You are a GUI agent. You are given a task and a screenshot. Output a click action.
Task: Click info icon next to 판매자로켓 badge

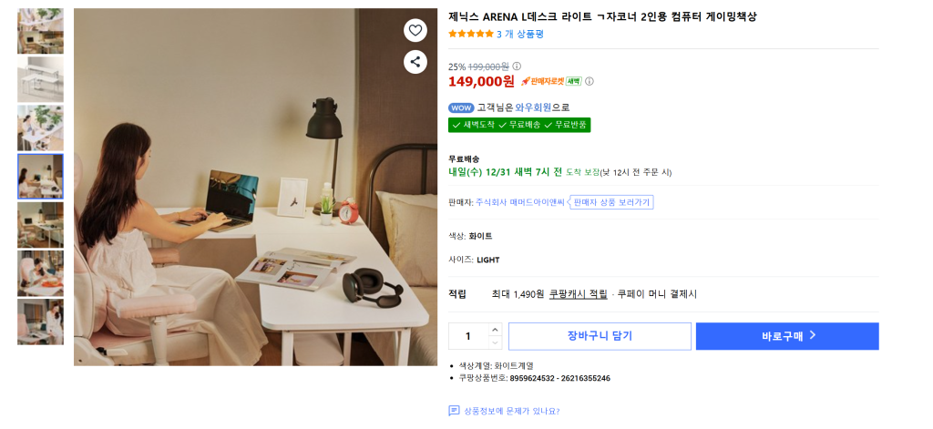click(x=590, y=81)
